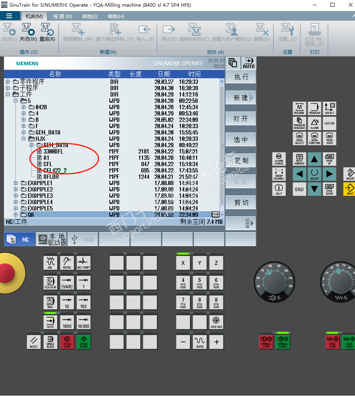Select REPOS mode
The width and height of the screenshot is (355, 396).
(67, 263)
